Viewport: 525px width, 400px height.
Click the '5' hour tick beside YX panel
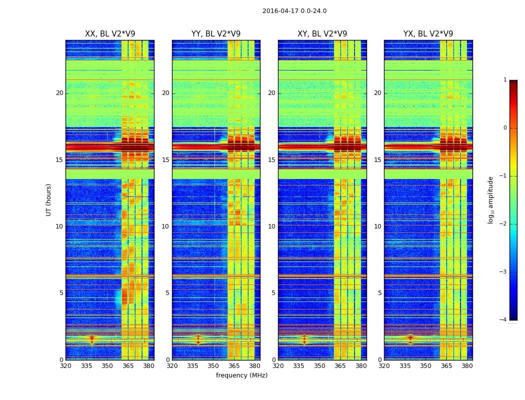click(379, 293)
